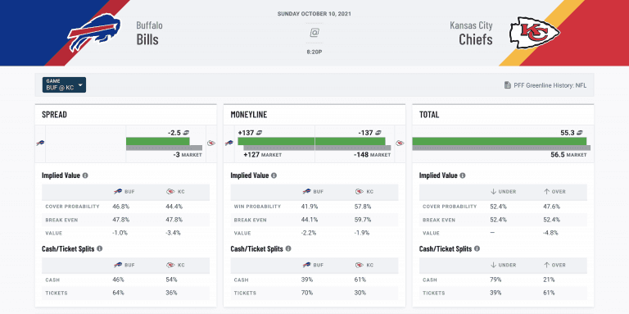This screenshot has width=629, height=314.
Task: Click the green Total 55.3 bar
Action: point(500,141)
